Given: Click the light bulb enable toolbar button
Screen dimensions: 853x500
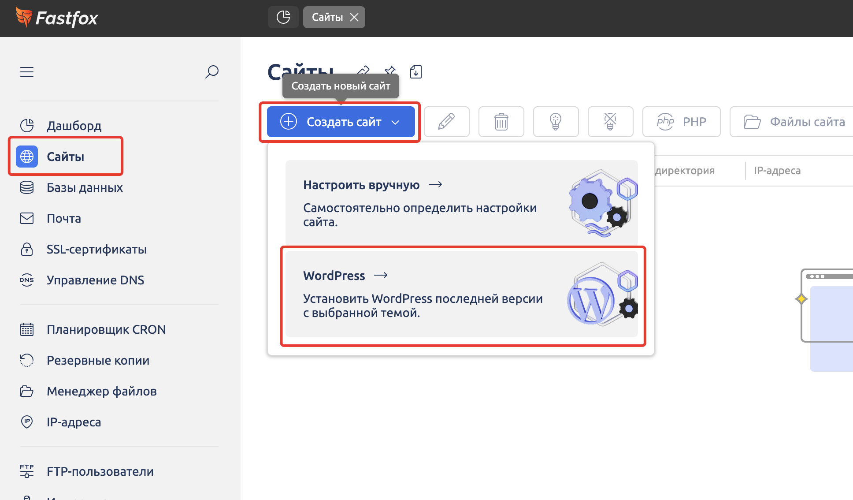Looking at the screenshot, I should coord(556,122).
